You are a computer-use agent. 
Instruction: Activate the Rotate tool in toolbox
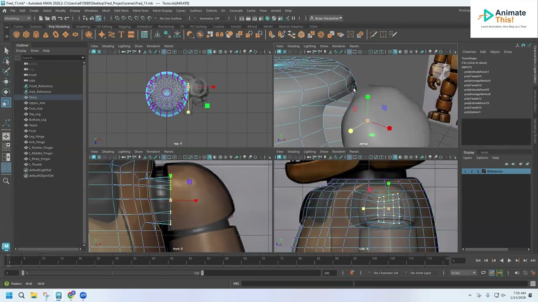[x=6, y=91]
